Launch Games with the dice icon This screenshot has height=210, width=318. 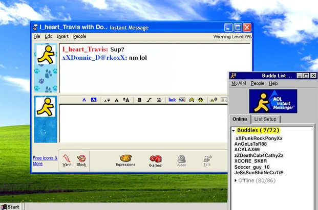pyautogui.click(x=156, y=159)
